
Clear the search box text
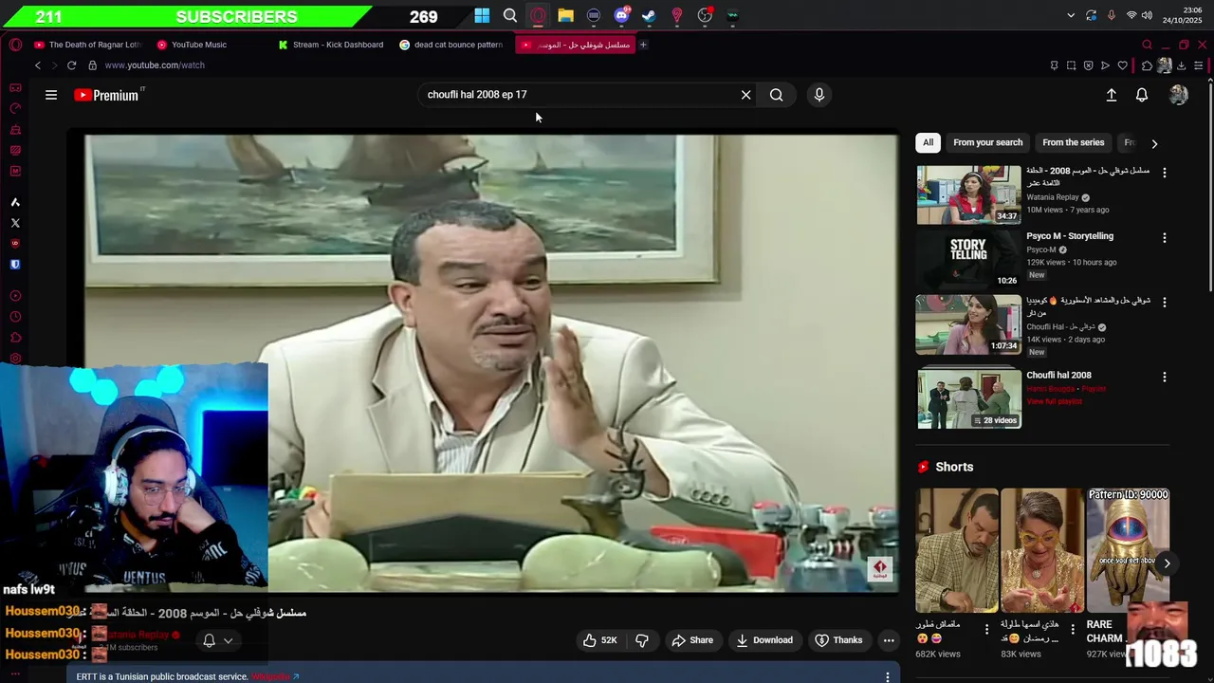[x=745, y=95]
